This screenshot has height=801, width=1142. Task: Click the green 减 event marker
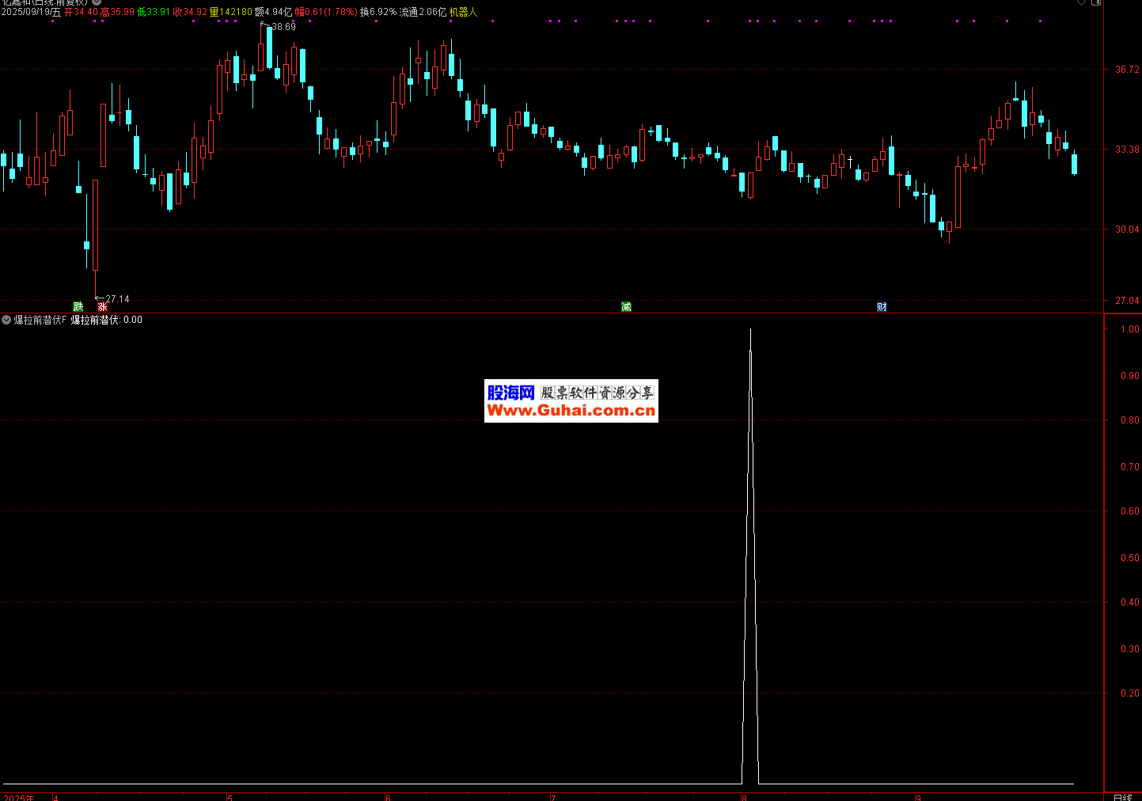click(626, 307)
